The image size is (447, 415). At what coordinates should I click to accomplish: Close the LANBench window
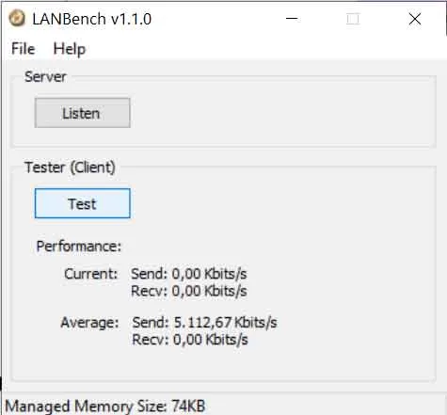(415, 19)
